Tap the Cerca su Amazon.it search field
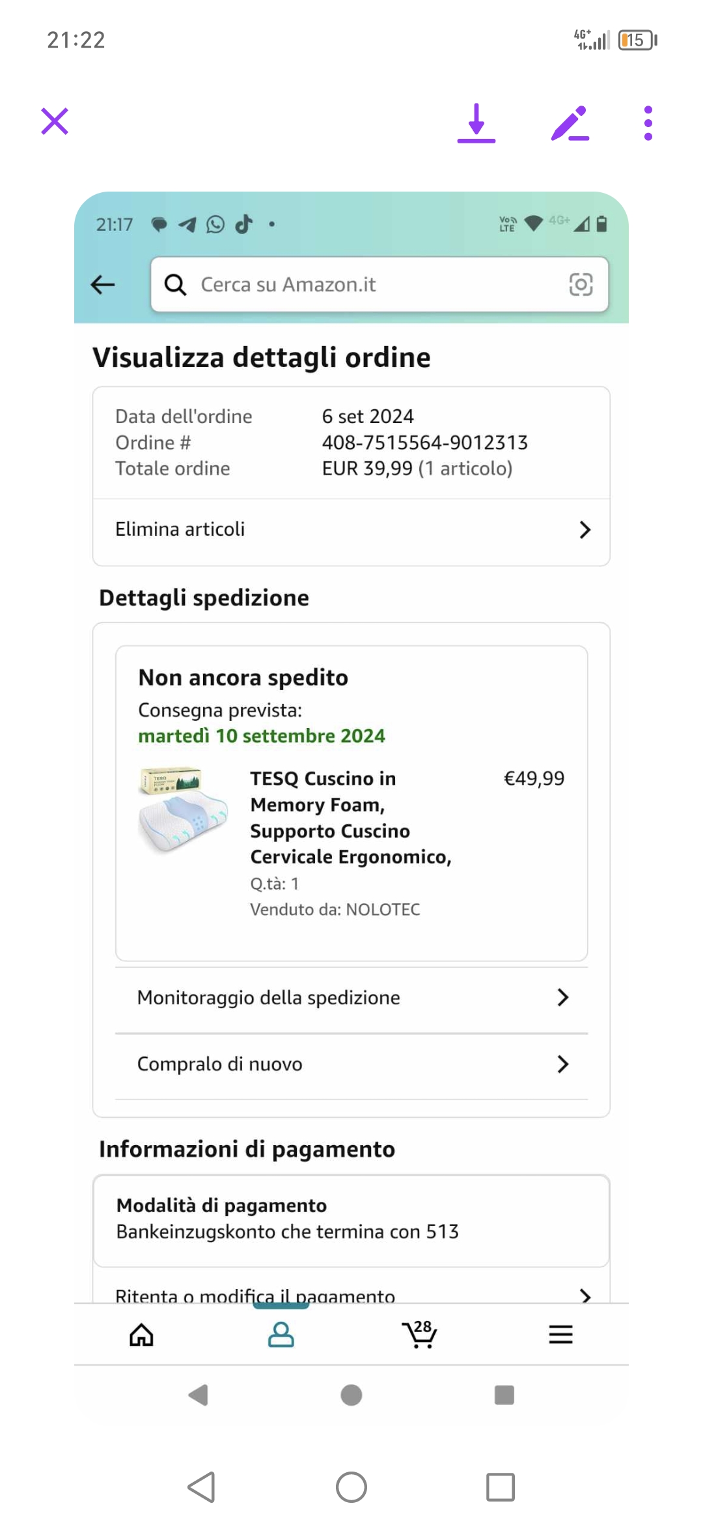Viewport: 703px width, 1525px height. pos(365,285)
